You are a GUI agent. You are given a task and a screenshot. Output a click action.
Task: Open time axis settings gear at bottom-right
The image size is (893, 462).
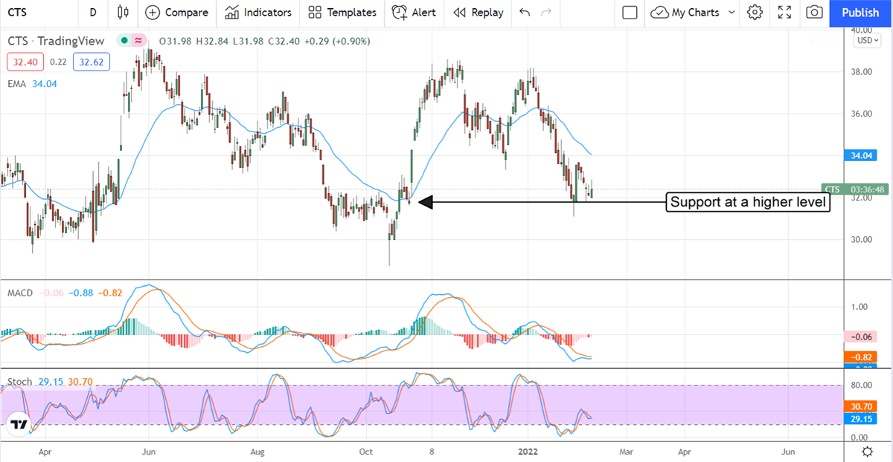(x=867, y=452)
